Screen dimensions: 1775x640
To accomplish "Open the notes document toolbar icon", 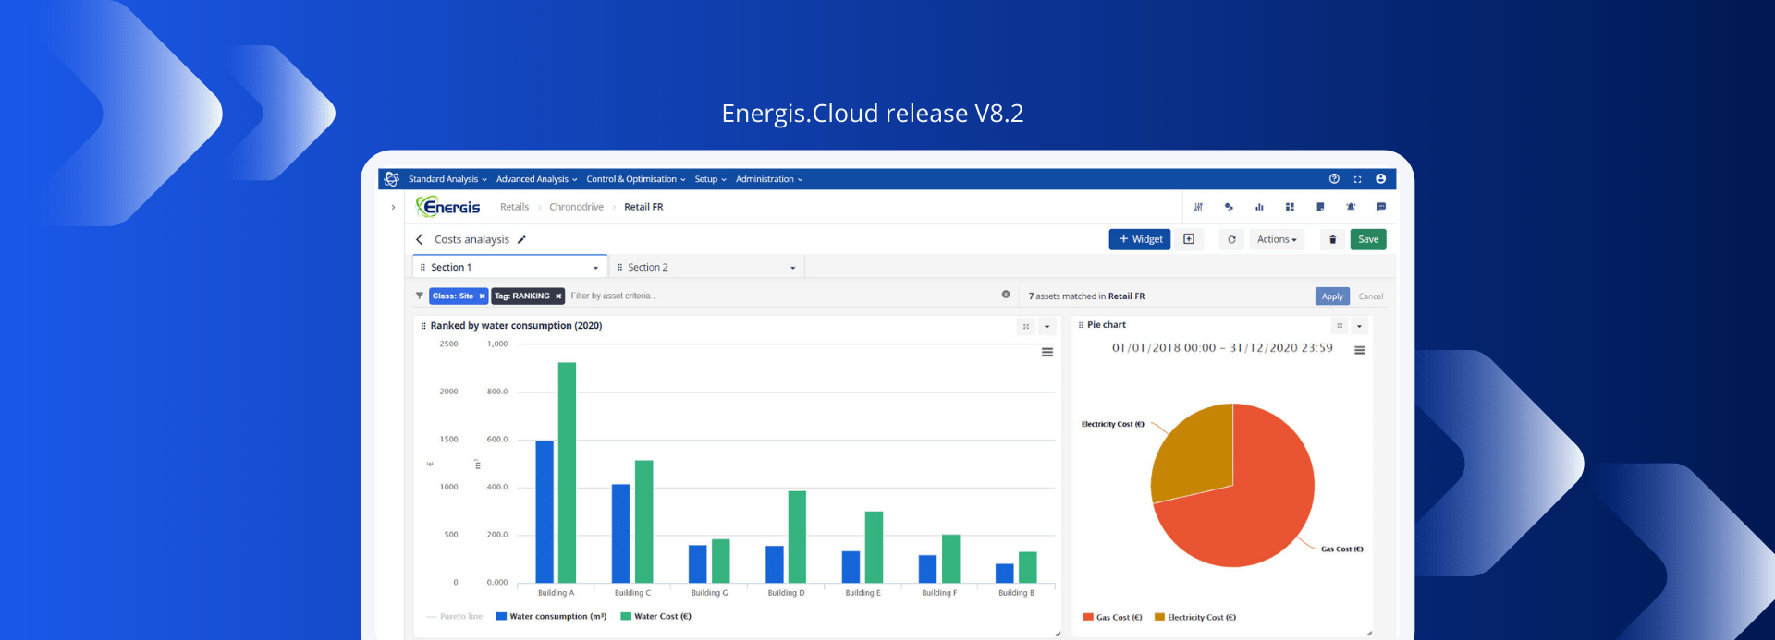I will click(1320, 207).
